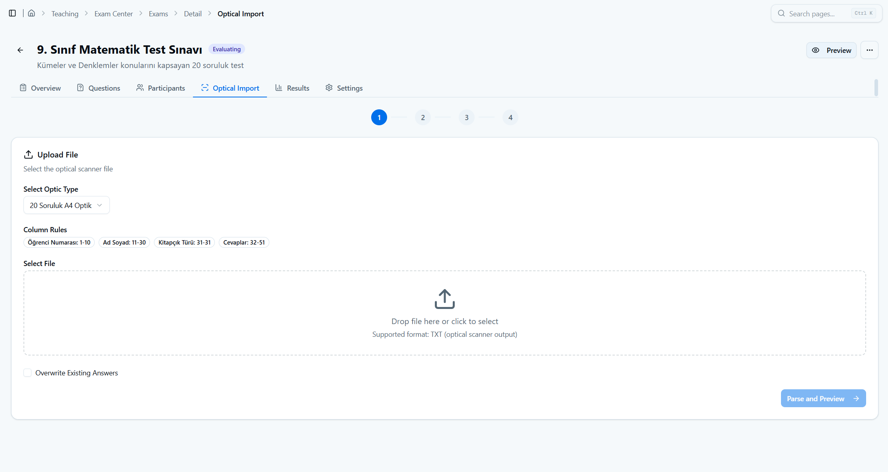Select step 4 in the wizard
This screenshot has height=472, width=888.
coord(510,117)
